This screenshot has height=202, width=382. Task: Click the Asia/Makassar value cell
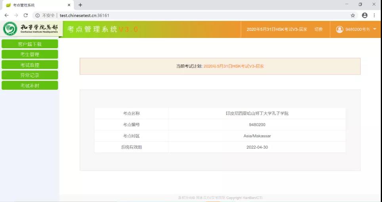click(x=257, y=136)
